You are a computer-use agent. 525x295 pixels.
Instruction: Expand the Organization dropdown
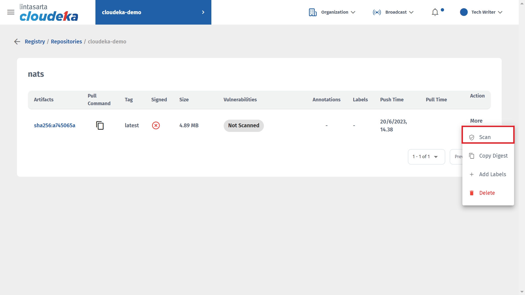pos(353,12)
